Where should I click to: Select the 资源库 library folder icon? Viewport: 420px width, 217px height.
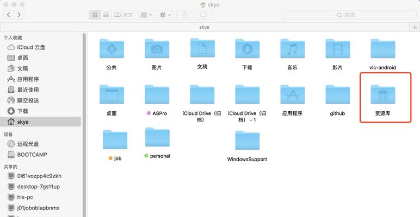pyautogui.click(x=383, y=94)
